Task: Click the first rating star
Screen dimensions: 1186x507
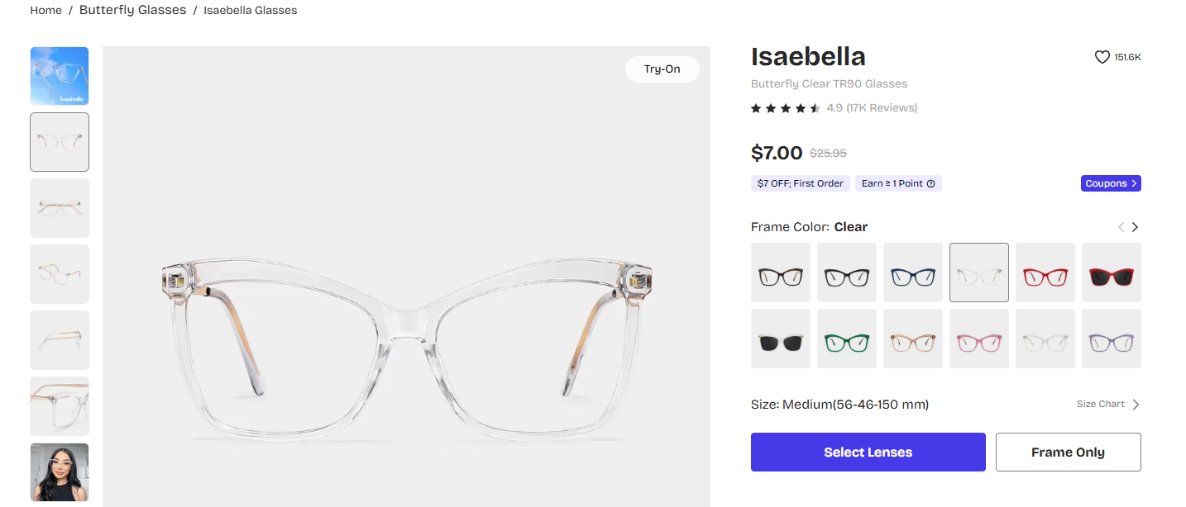Action: pos(755,107)
